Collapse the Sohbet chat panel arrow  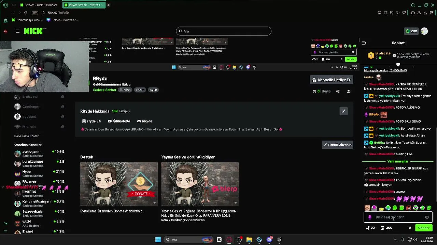point(364,43)
